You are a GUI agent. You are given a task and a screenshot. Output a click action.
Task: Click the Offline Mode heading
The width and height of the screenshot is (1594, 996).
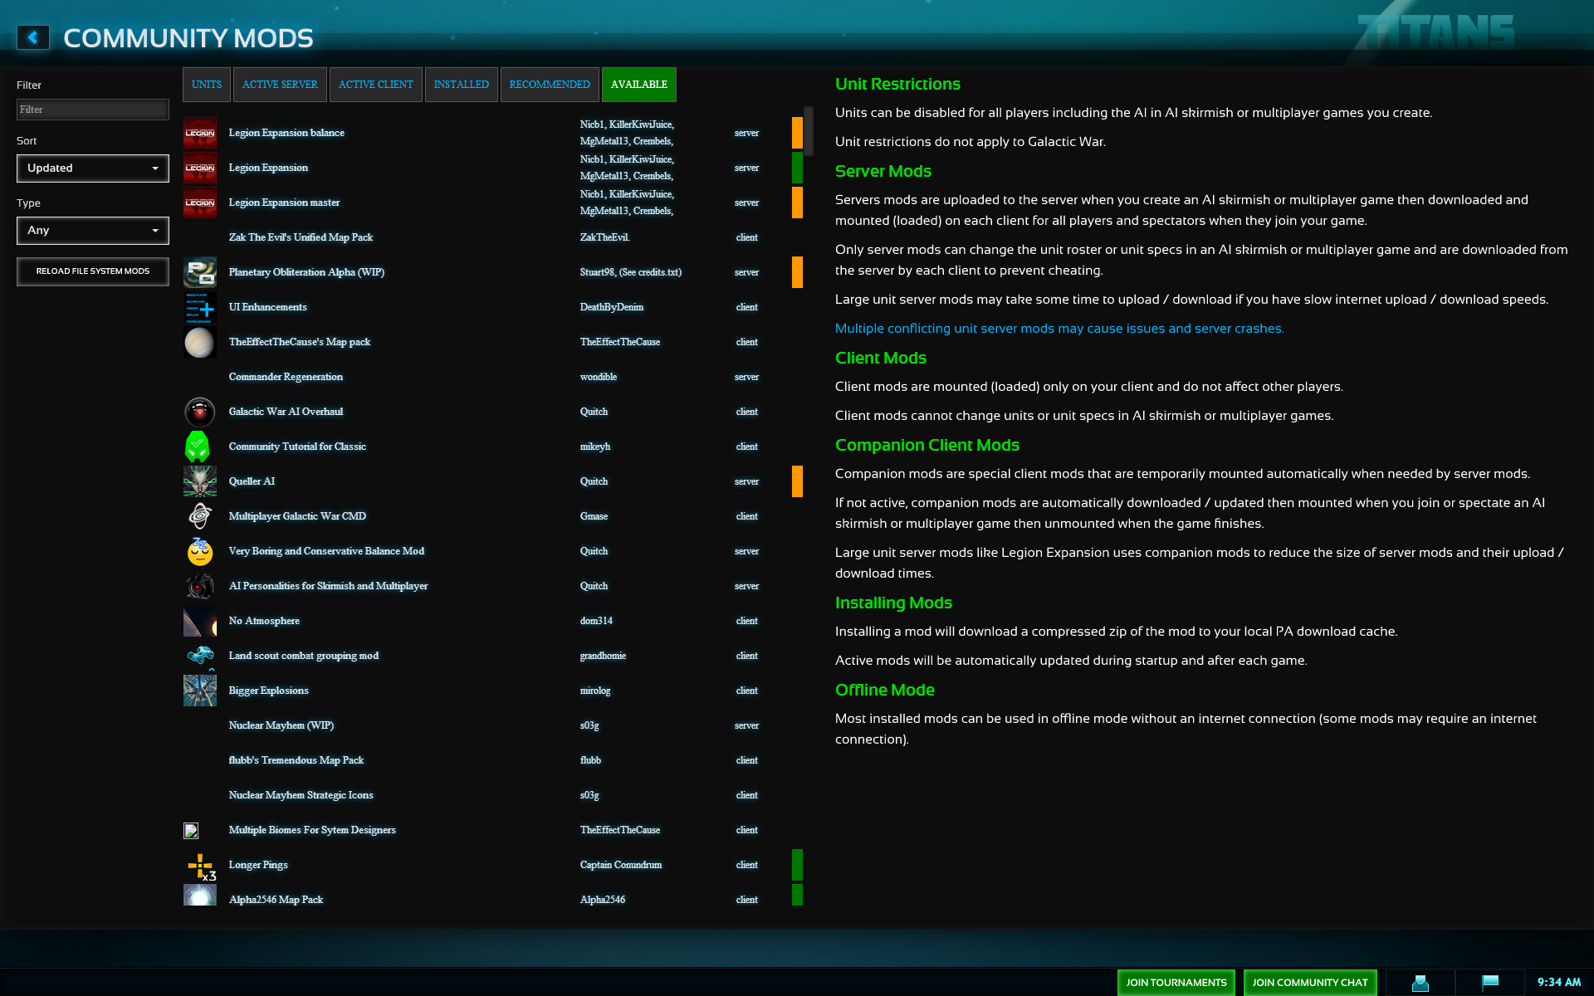click(885, 690)
